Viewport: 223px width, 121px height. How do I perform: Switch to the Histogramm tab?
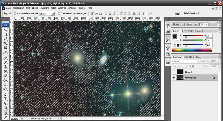tap(192, 24)
